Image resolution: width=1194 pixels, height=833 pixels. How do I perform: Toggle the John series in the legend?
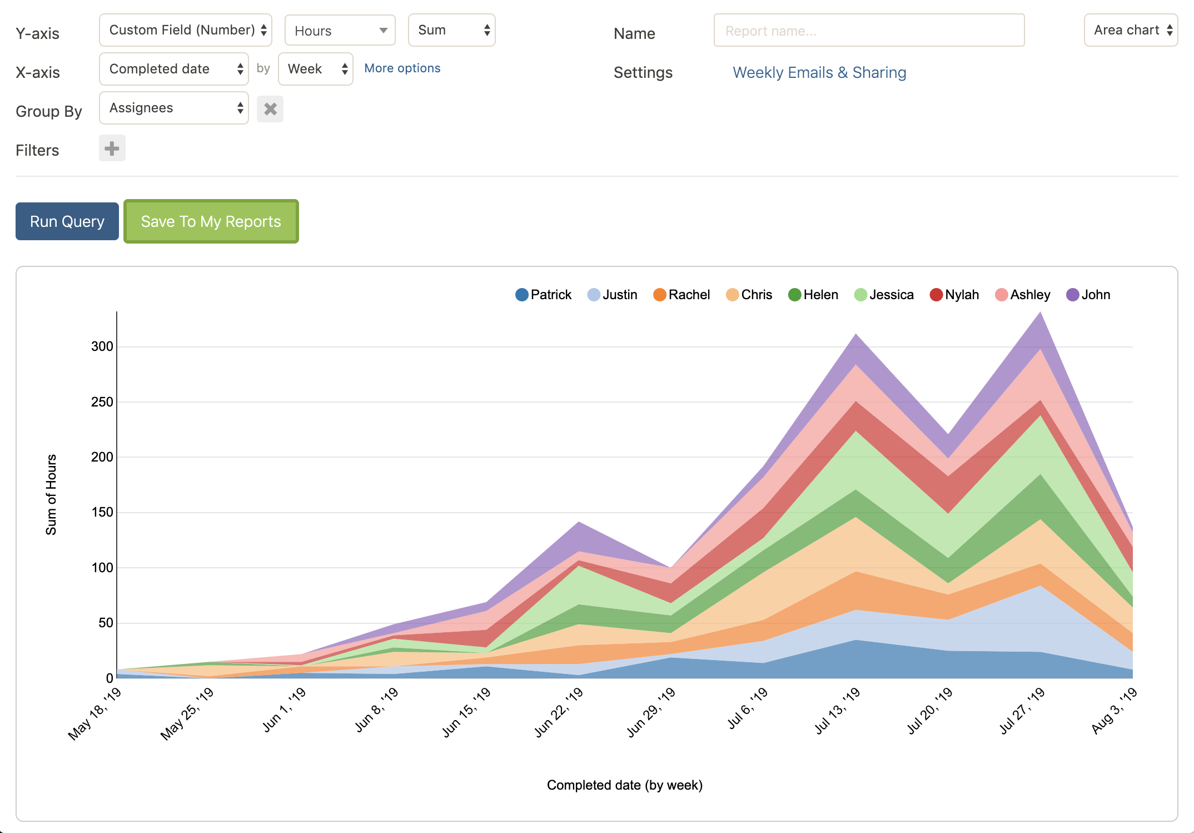[x=1088, y=295]
